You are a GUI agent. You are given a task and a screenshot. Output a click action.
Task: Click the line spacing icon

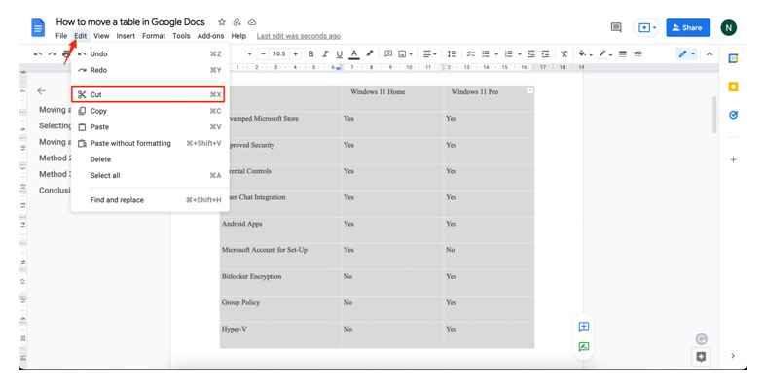pyautogui.click(x=453, y=54)
